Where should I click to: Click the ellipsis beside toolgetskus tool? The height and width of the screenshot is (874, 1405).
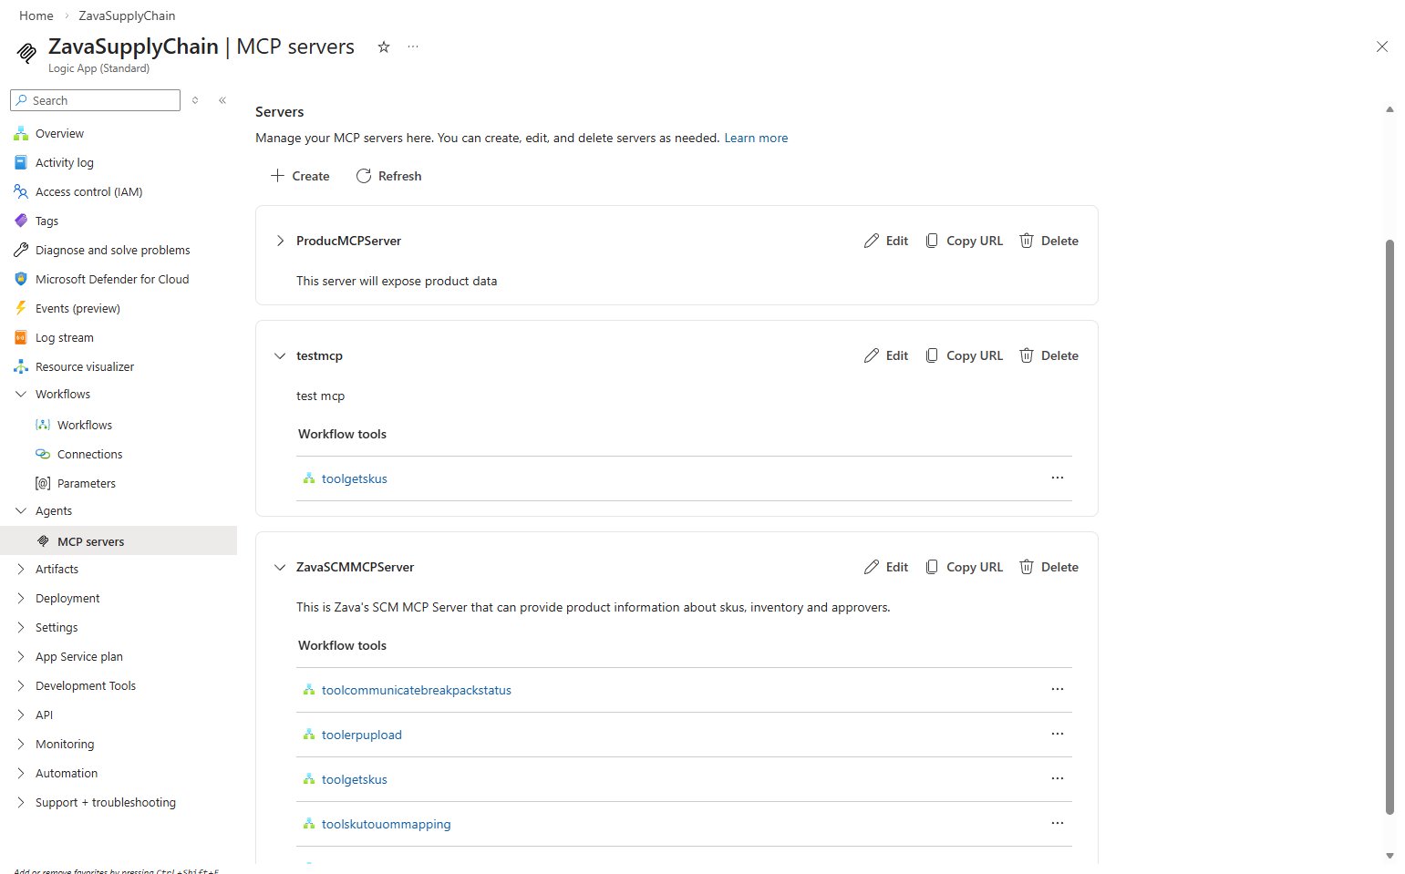(1057, 477)
